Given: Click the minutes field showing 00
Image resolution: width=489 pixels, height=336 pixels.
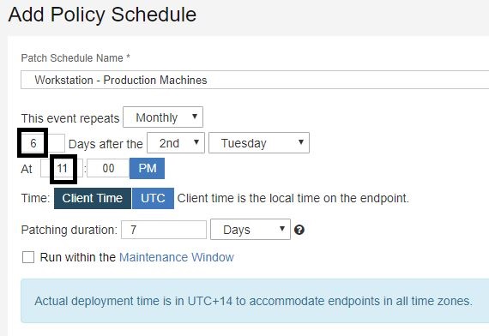Looking at the screenshot, I should tap(108, 168).
